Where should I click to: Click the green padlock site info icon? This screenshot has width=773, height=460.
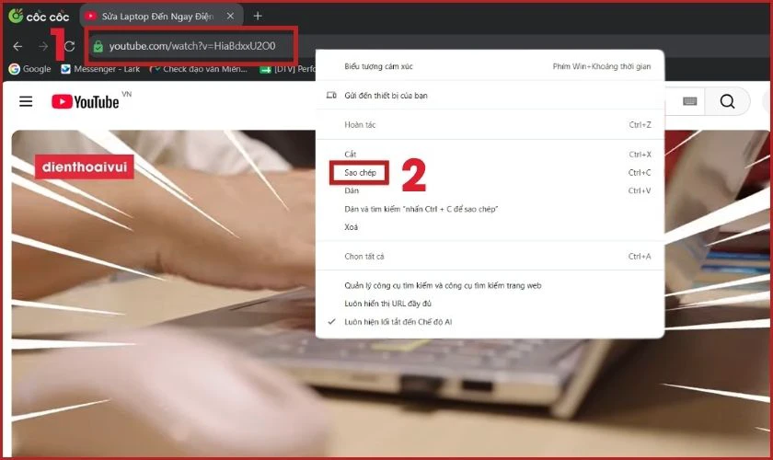(98, 46)
